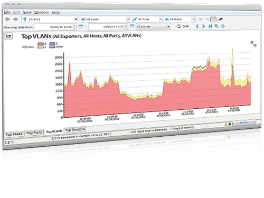The width and height of the screenshot is (264, 198).
Task: Click the back navigation arrow
Action: [x=7, y=19]
